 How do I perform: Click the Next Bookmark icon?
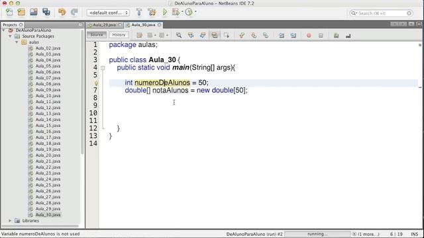(x=254, y=35)
